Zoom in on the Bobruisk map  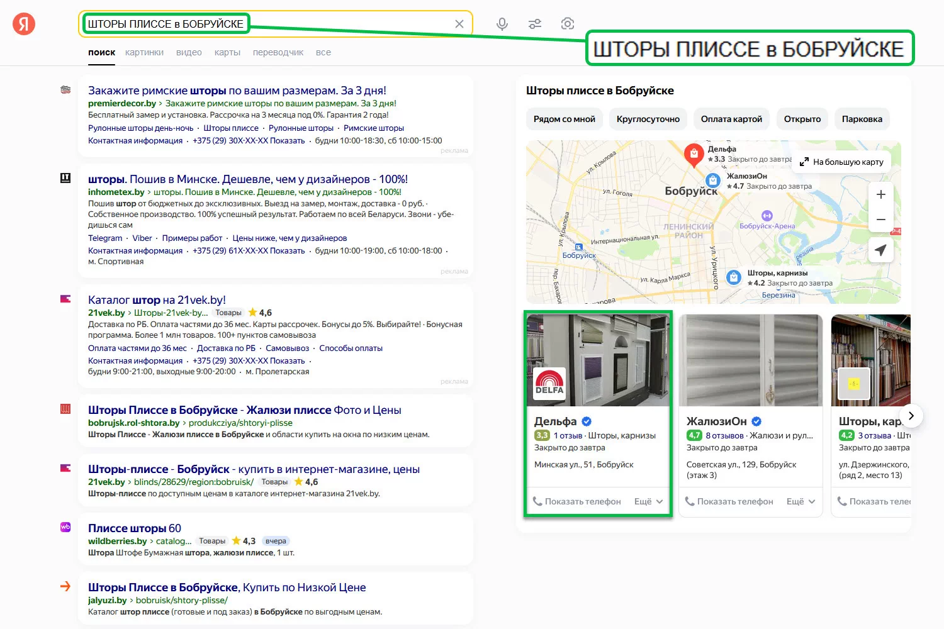coord(880,194)
